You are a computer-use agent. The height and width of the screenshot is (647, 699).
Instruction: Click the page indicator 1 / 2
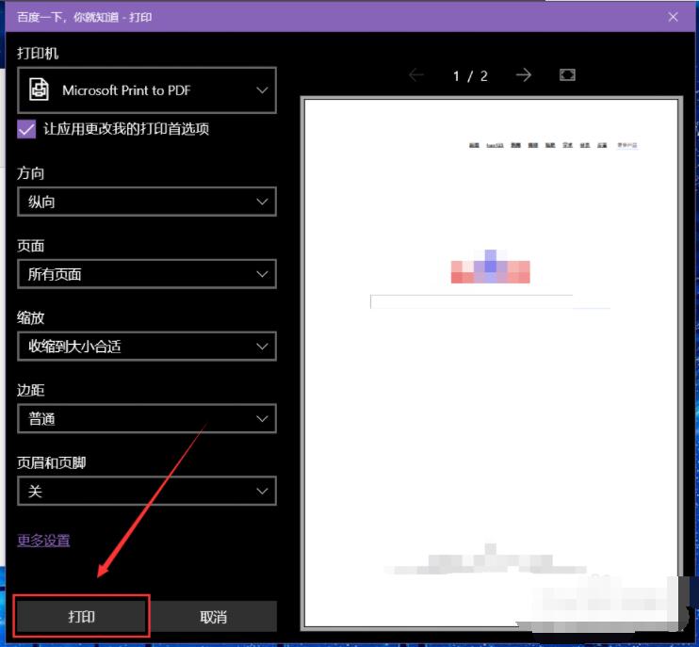coord(470,75)
